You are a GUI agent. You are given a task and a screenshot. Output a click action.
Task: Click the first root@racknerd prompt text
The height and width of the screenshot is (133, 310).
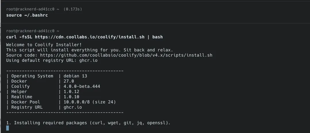click(32, 9)
